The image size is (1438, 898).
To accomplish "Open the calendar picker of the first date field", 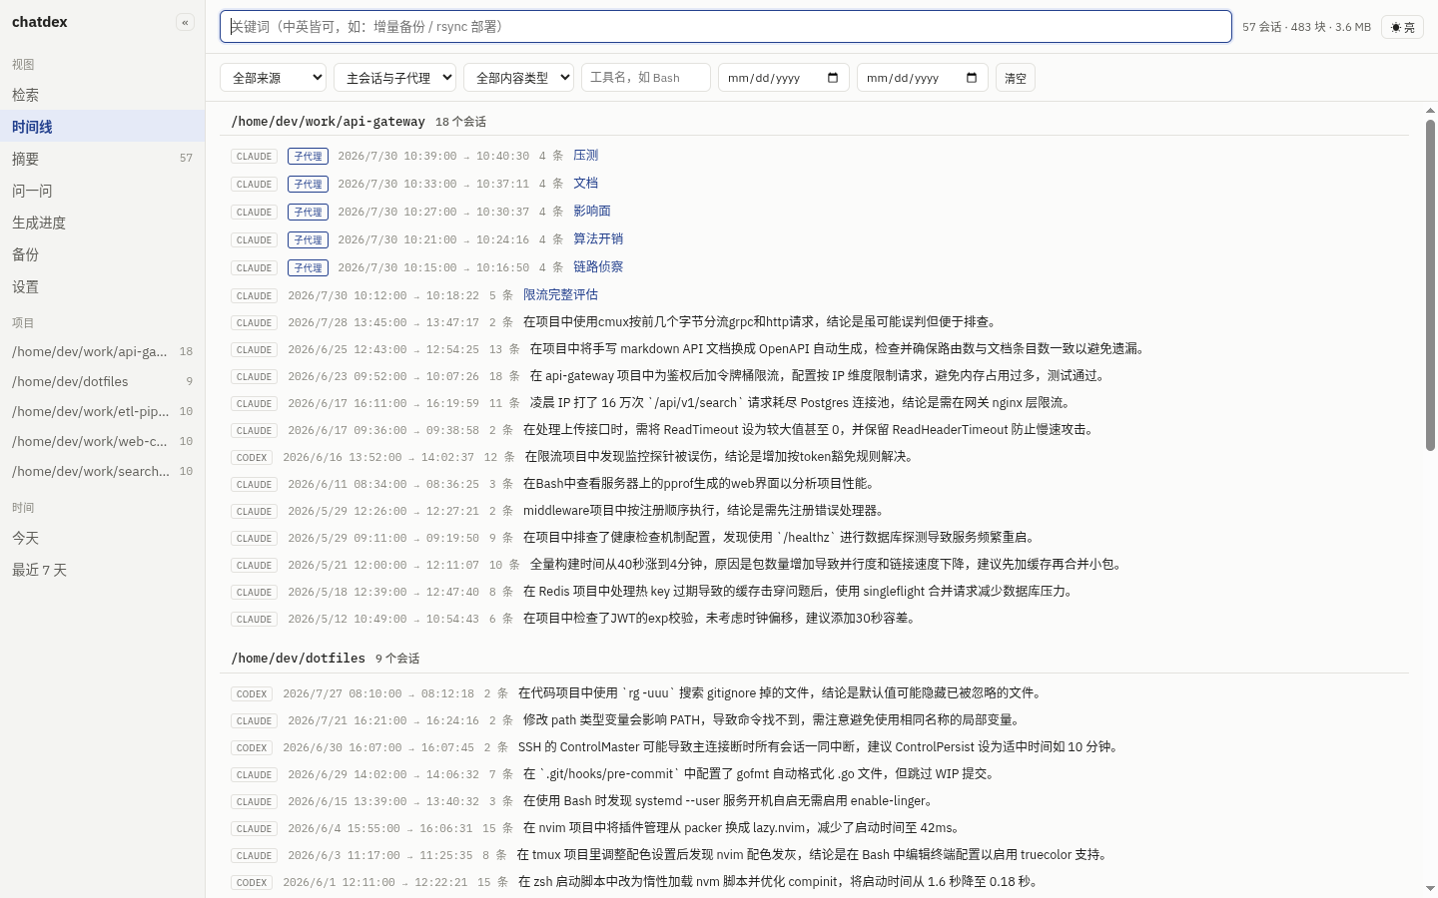I will pos(833,78).
